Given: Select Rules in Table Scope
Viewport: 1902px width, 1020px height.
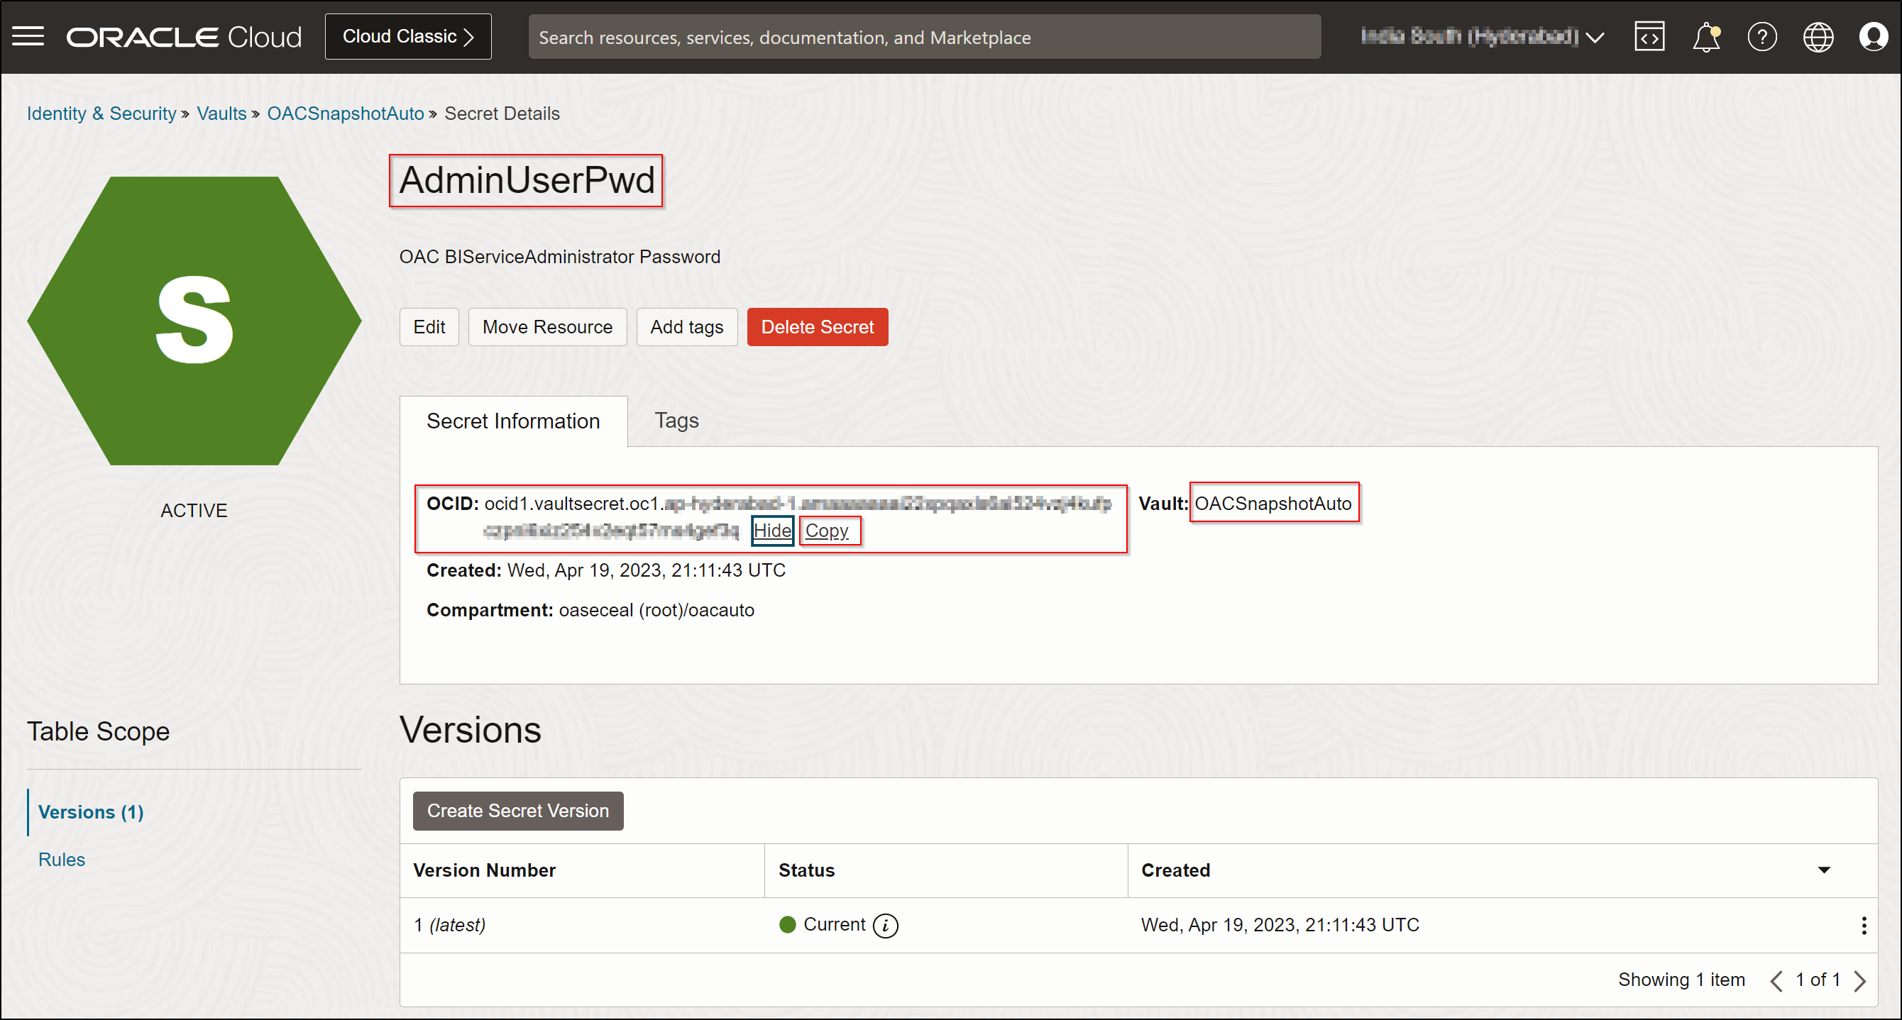Looking at the screenshot, I should pyautogui.click(x=61, y=859).
